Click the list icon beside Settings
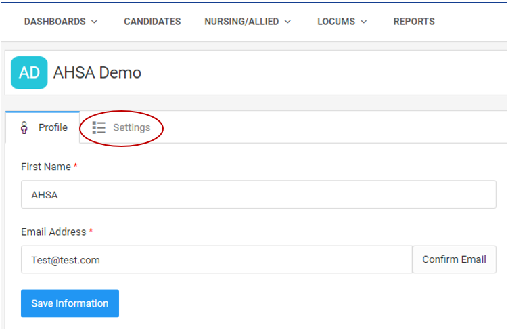 point(99,128)
